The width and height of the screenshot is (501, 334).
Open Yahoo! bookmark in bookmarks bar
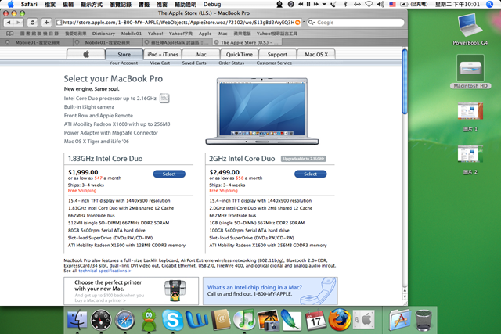[x=155, y=34]
